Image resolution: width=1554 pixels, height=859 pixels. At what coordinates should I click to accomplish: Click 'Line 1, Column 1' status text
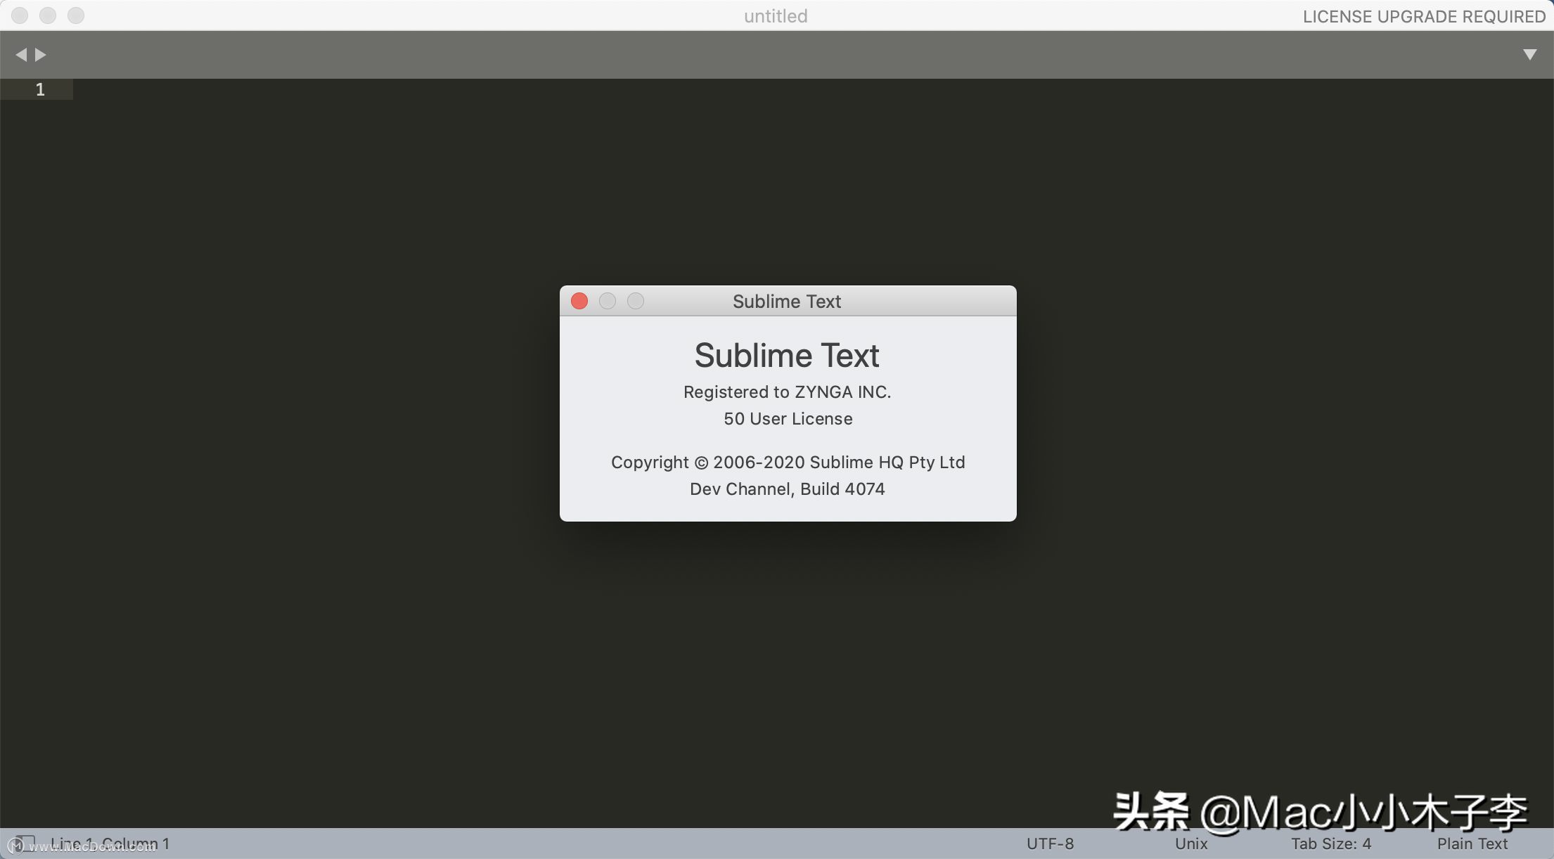(x=110, y=844)
